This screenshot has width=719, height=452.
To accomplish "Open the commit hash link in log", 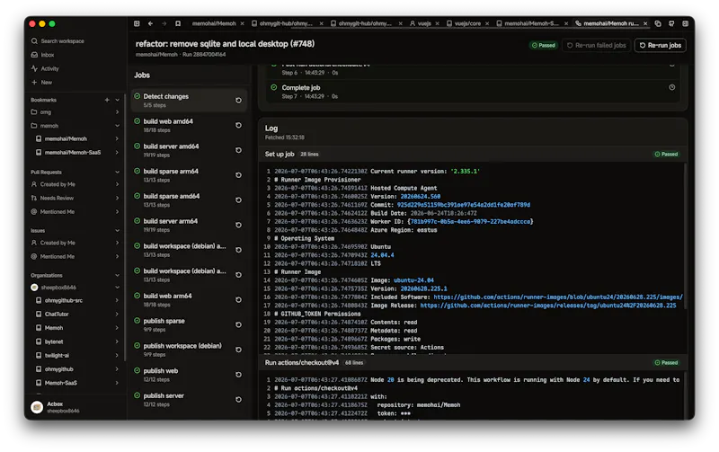I will click(x=463, y=205).
